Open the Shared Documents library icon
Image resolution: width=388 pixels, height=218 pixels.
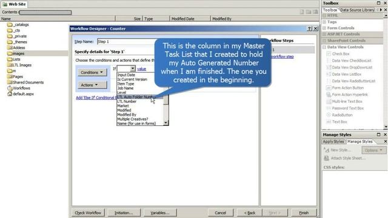10,82
